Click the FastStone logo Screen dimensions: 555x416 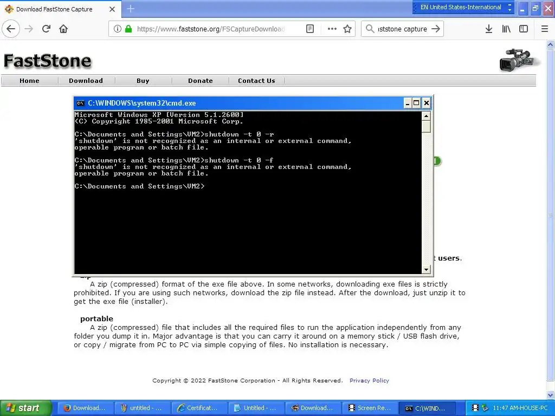click(x=48, y=61)
